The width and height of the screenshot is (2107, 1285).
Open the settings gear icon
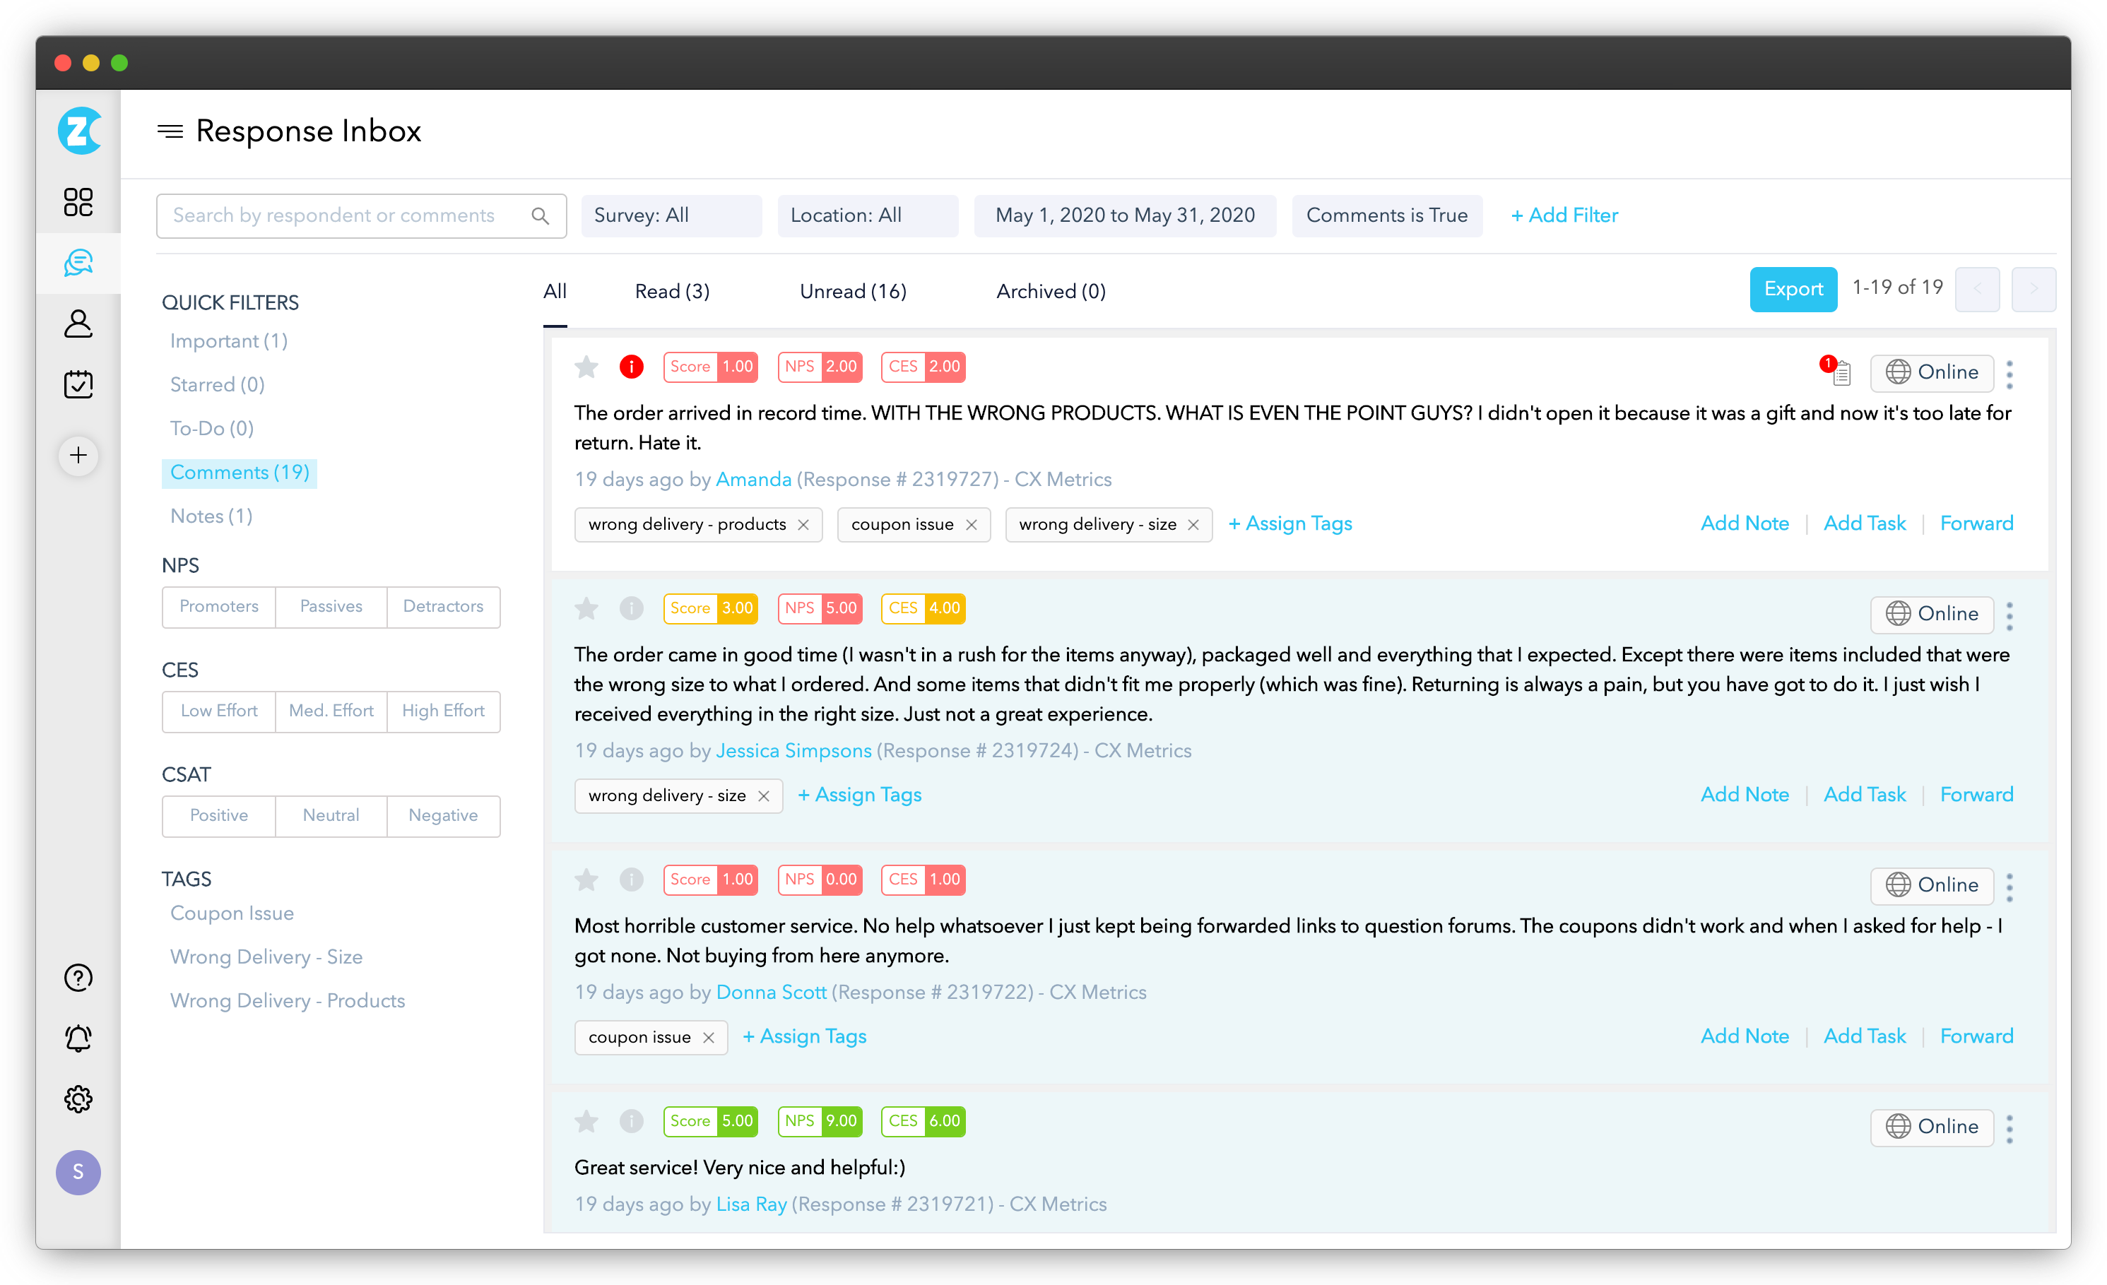click(x=77, y=1097)
